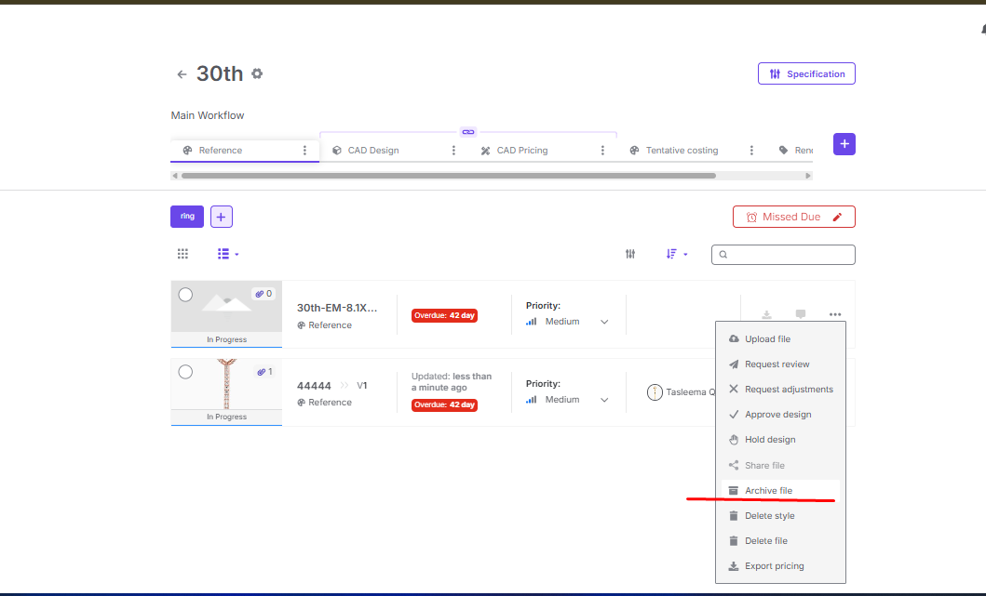Choose Archive file from context menu
Screen dimensions: 986x596
(x=768, y=490)
